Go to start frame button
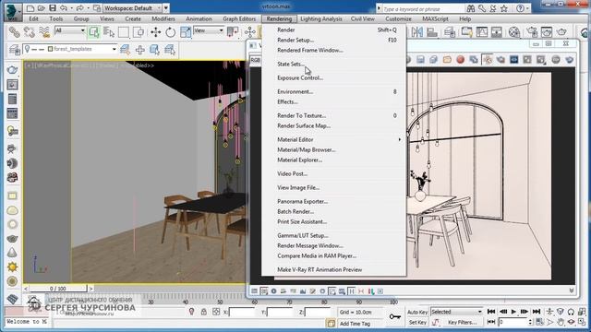 [491, 312]
